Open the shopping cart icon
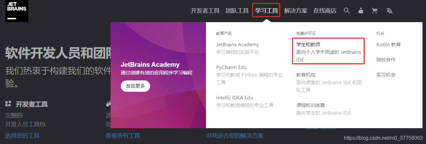 tap(374, 11)
